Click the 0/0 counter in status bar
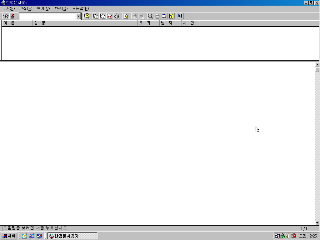Image resolution: width=320 pixels, height=240 pixels. pos(304,228)
